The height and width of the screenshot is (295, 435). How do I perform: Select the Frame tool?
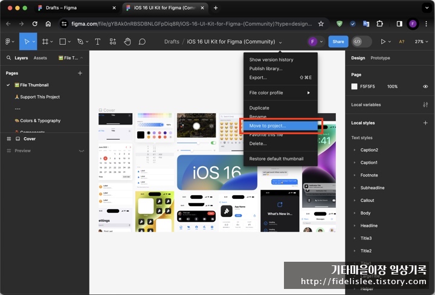[45, 42]
